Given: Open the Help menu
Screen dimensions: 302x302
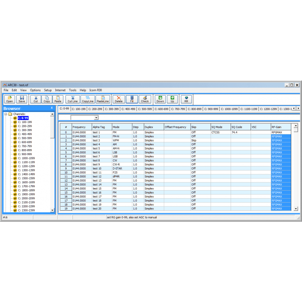Looking at the screenshot, I should pos(83,90).
